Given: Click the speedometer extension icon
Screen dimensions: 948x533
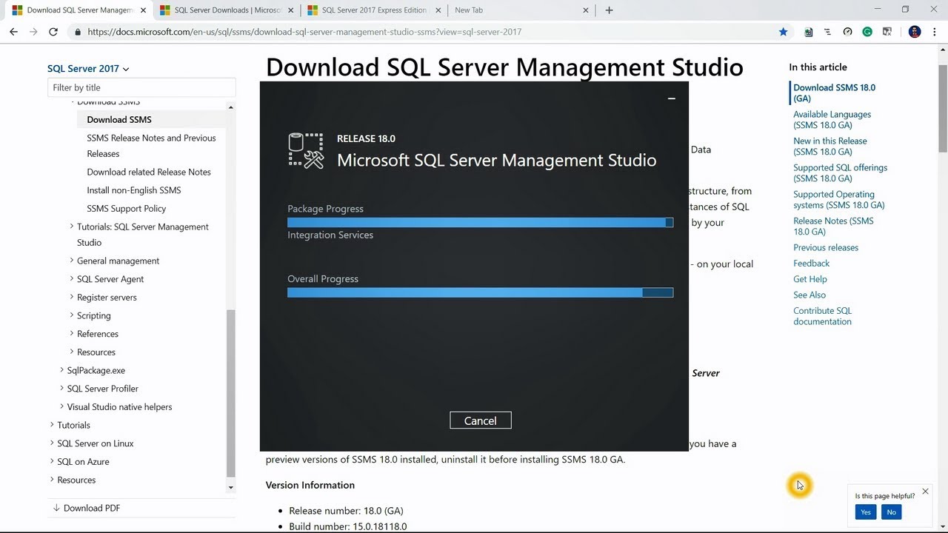Looking at the screenshot, I should 848,32.
